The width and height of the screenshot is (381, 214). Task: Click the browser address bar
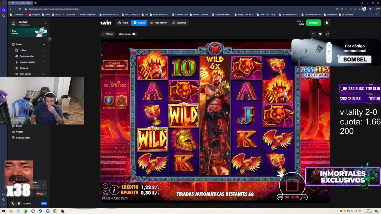[179, 9]
